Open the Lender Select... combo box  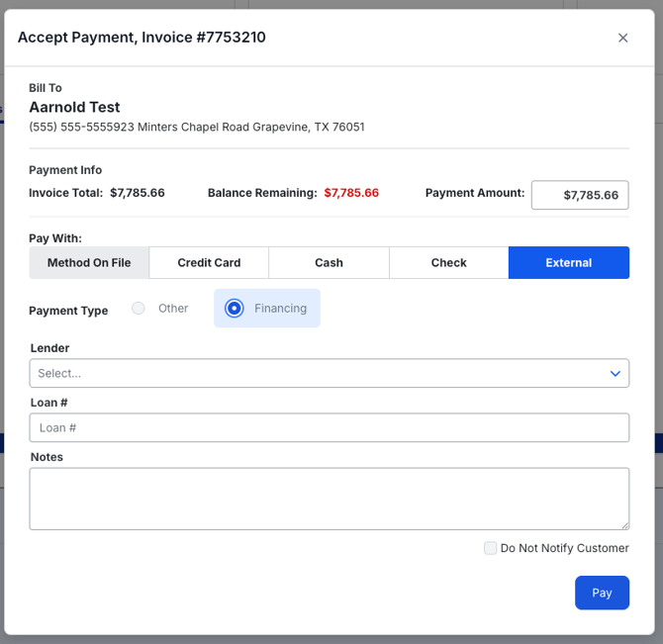coord(317,373)
